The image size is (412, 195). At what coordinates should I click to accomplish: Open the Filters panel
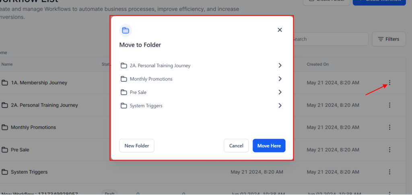pyautogui.click(x=389, y=39)
